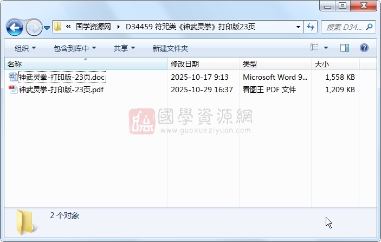This screenshot has width=381, height=242.
Task: Sort files by 修改日期 column header
Action: point(184,64)
